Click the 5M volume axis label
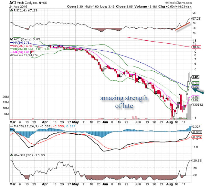The width and height of the screenshot is (211, 187). pos(6,114)
